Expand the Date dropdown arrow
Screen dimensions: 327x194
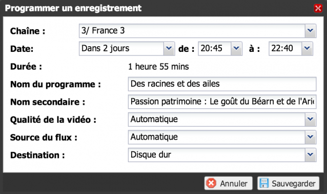point(169,49)
